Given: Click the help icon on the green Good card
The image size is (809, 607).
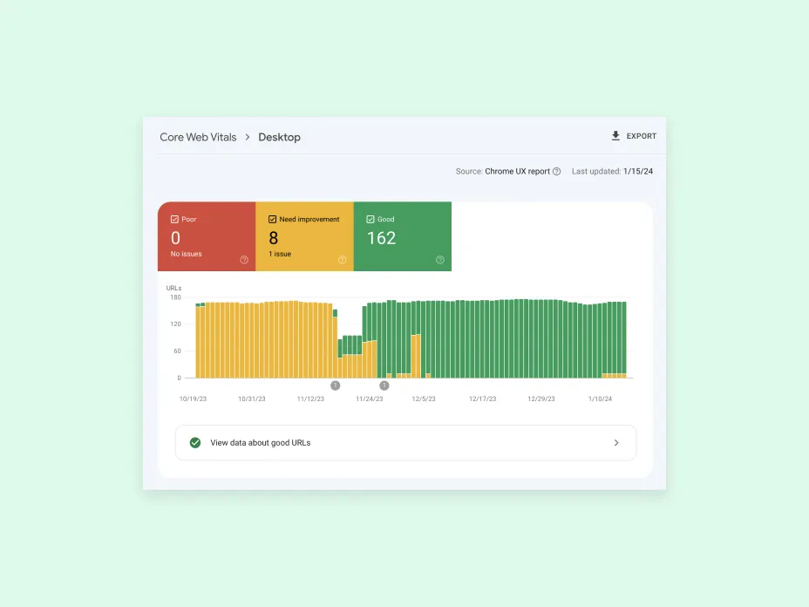Looking at the screenshot, I should point(440,259).
